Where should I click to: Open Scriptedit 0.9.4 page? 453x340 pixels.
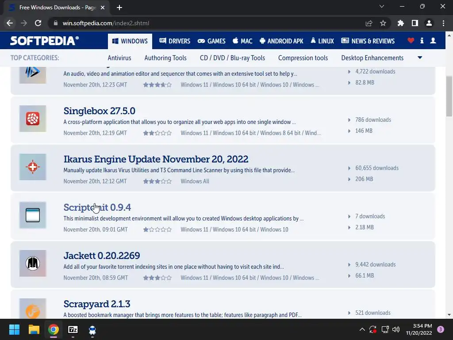coord(97,207)
